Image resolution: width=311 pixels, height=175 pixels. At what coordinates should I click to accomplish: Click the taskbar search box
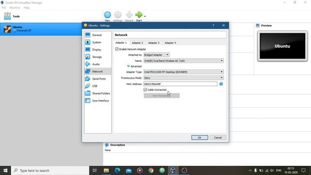coord(50,171)
